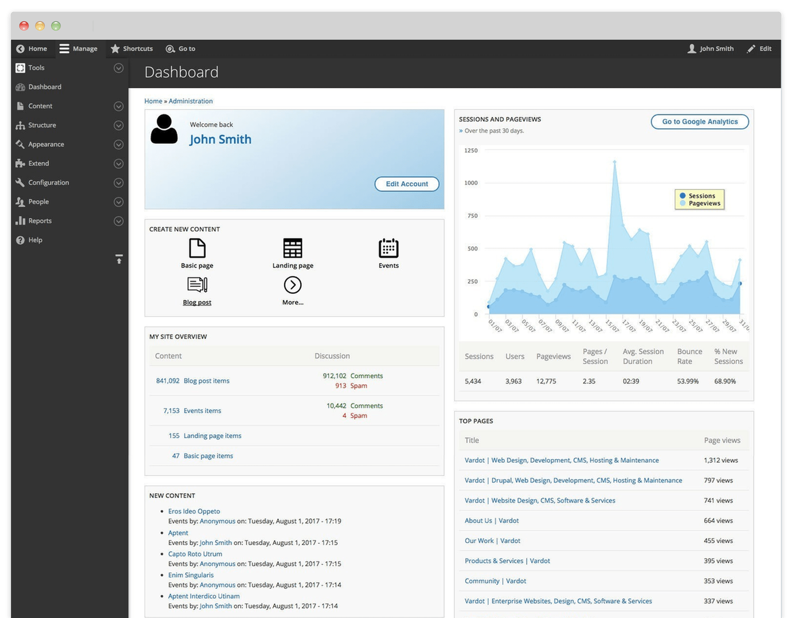Create an event via the Events calendar icon
The height and width of the screenshot is (618, 793).
[388, 248]
